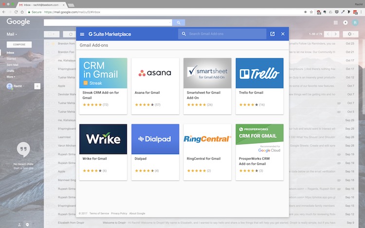Viewport: 365px width, 228px height.
Task: Open Smartsheet for Gmail Add-On card
Action: [x=207, y=86]
